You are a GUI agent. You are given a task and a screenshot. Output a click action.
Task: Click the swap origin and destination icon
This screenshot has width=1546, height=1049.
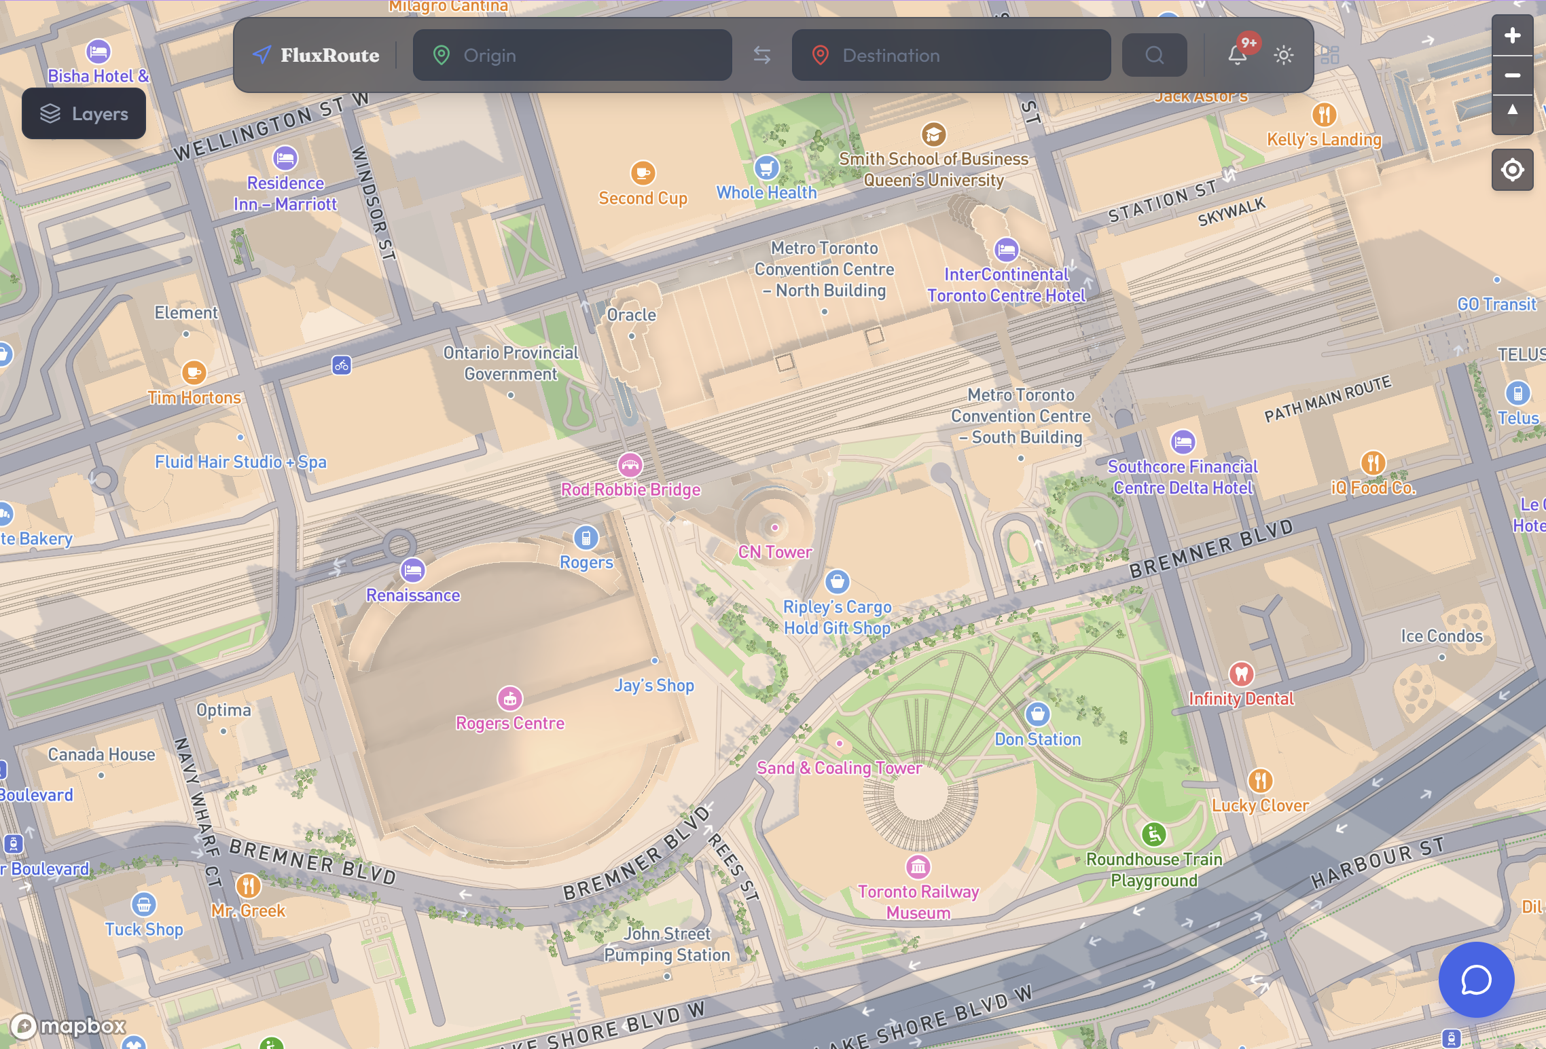[762, 56]
